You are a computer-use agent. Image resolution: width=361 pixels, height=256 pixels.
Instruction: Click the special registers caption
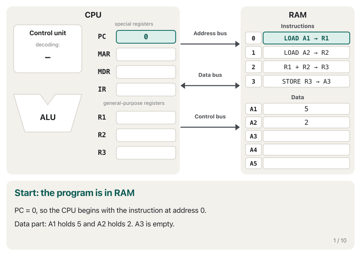(x=134, y=24)
